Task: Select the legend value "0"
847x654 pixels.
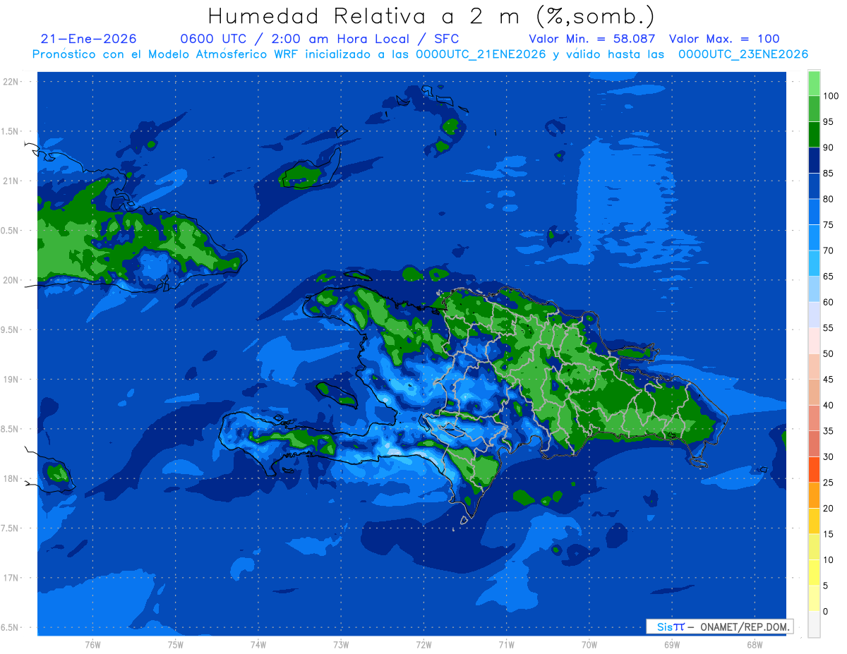Action: (x=826, y=611)
